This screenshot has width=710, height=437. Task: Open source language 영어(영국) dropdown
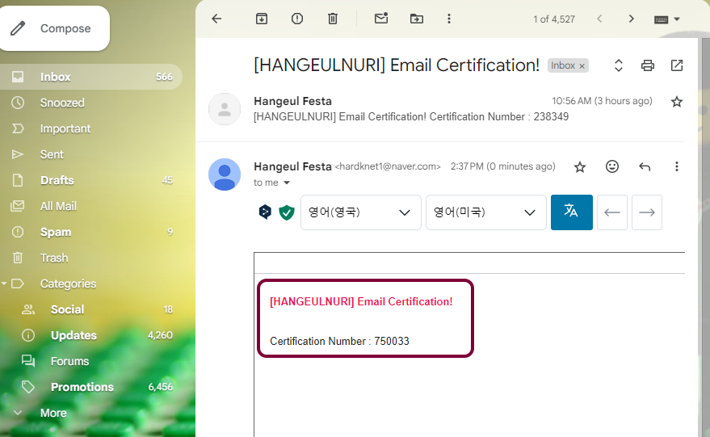361,212
